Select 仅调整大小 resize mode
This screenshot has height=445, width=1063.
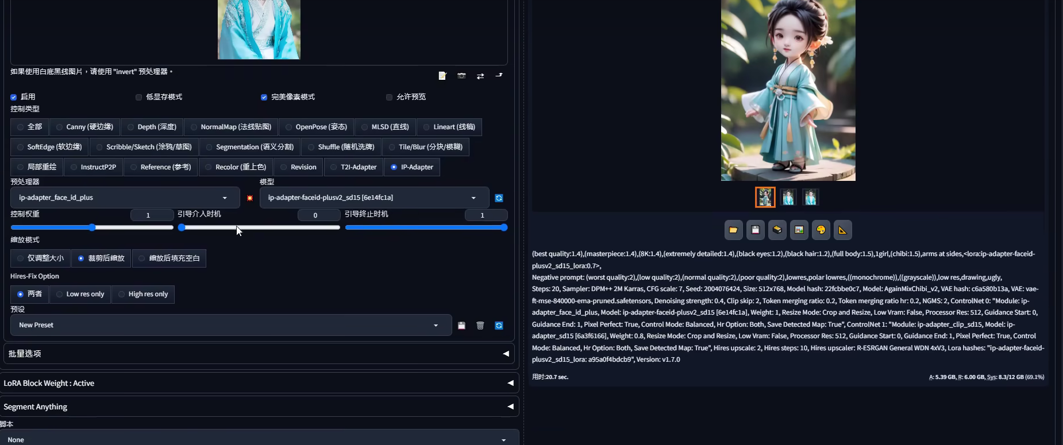40,258
